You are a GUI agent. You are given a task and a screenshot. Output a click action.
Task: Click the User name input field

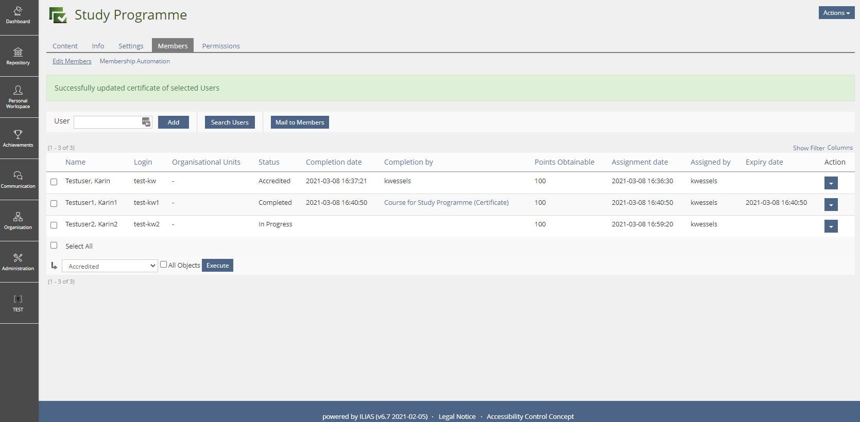[x=108, y=122]
